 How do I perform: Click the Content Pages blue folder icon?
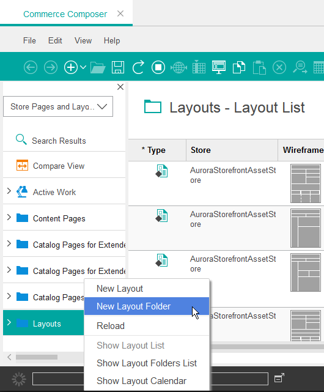click(x=22, y=218)
